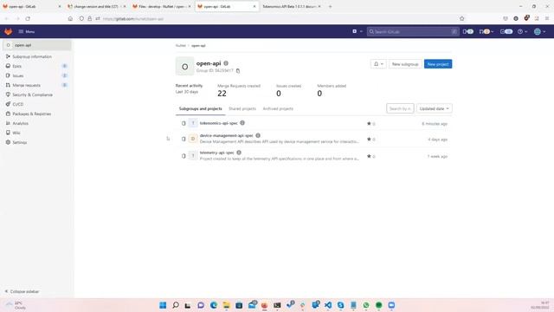Open the Windows Start menu
Viewport: 554px width, 312px height.
click(x=163, y=305)
